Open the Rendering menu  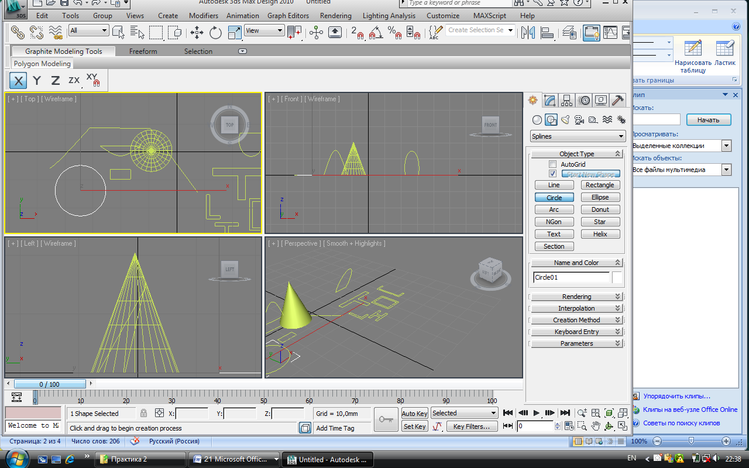[336, 16]
